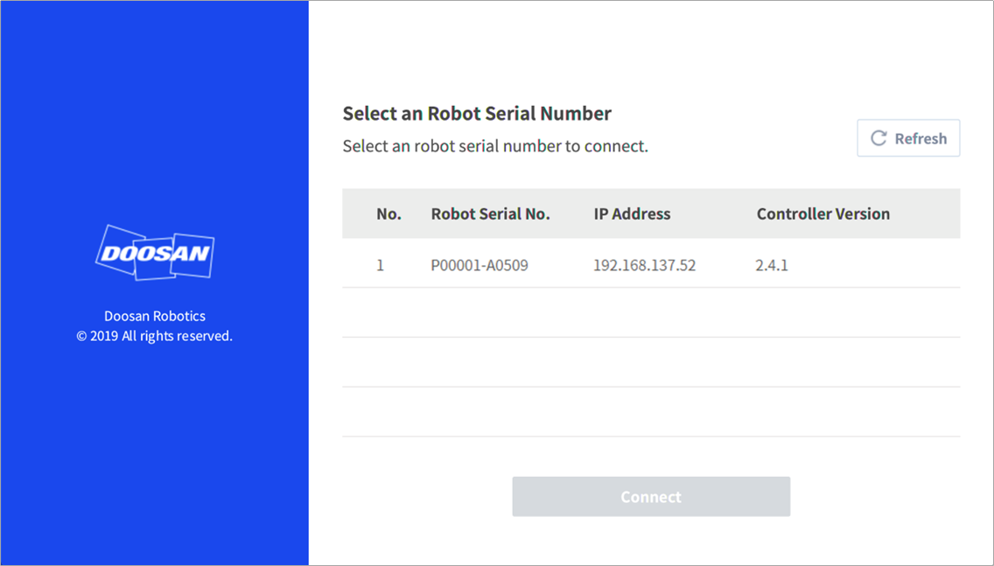Image resolution: width=994 pixels, height=566 pixels.
Task: Click the "No." column header
Action: [388, 213]
